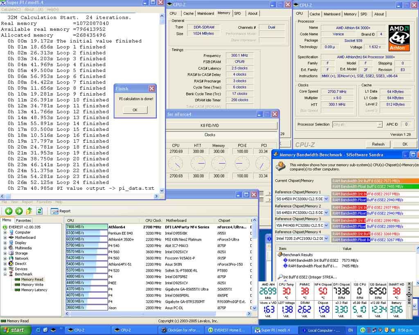Open the Mainboard tab in CPU-Z Processor window
The image size is (419, 335).
[x=332, y=14]
